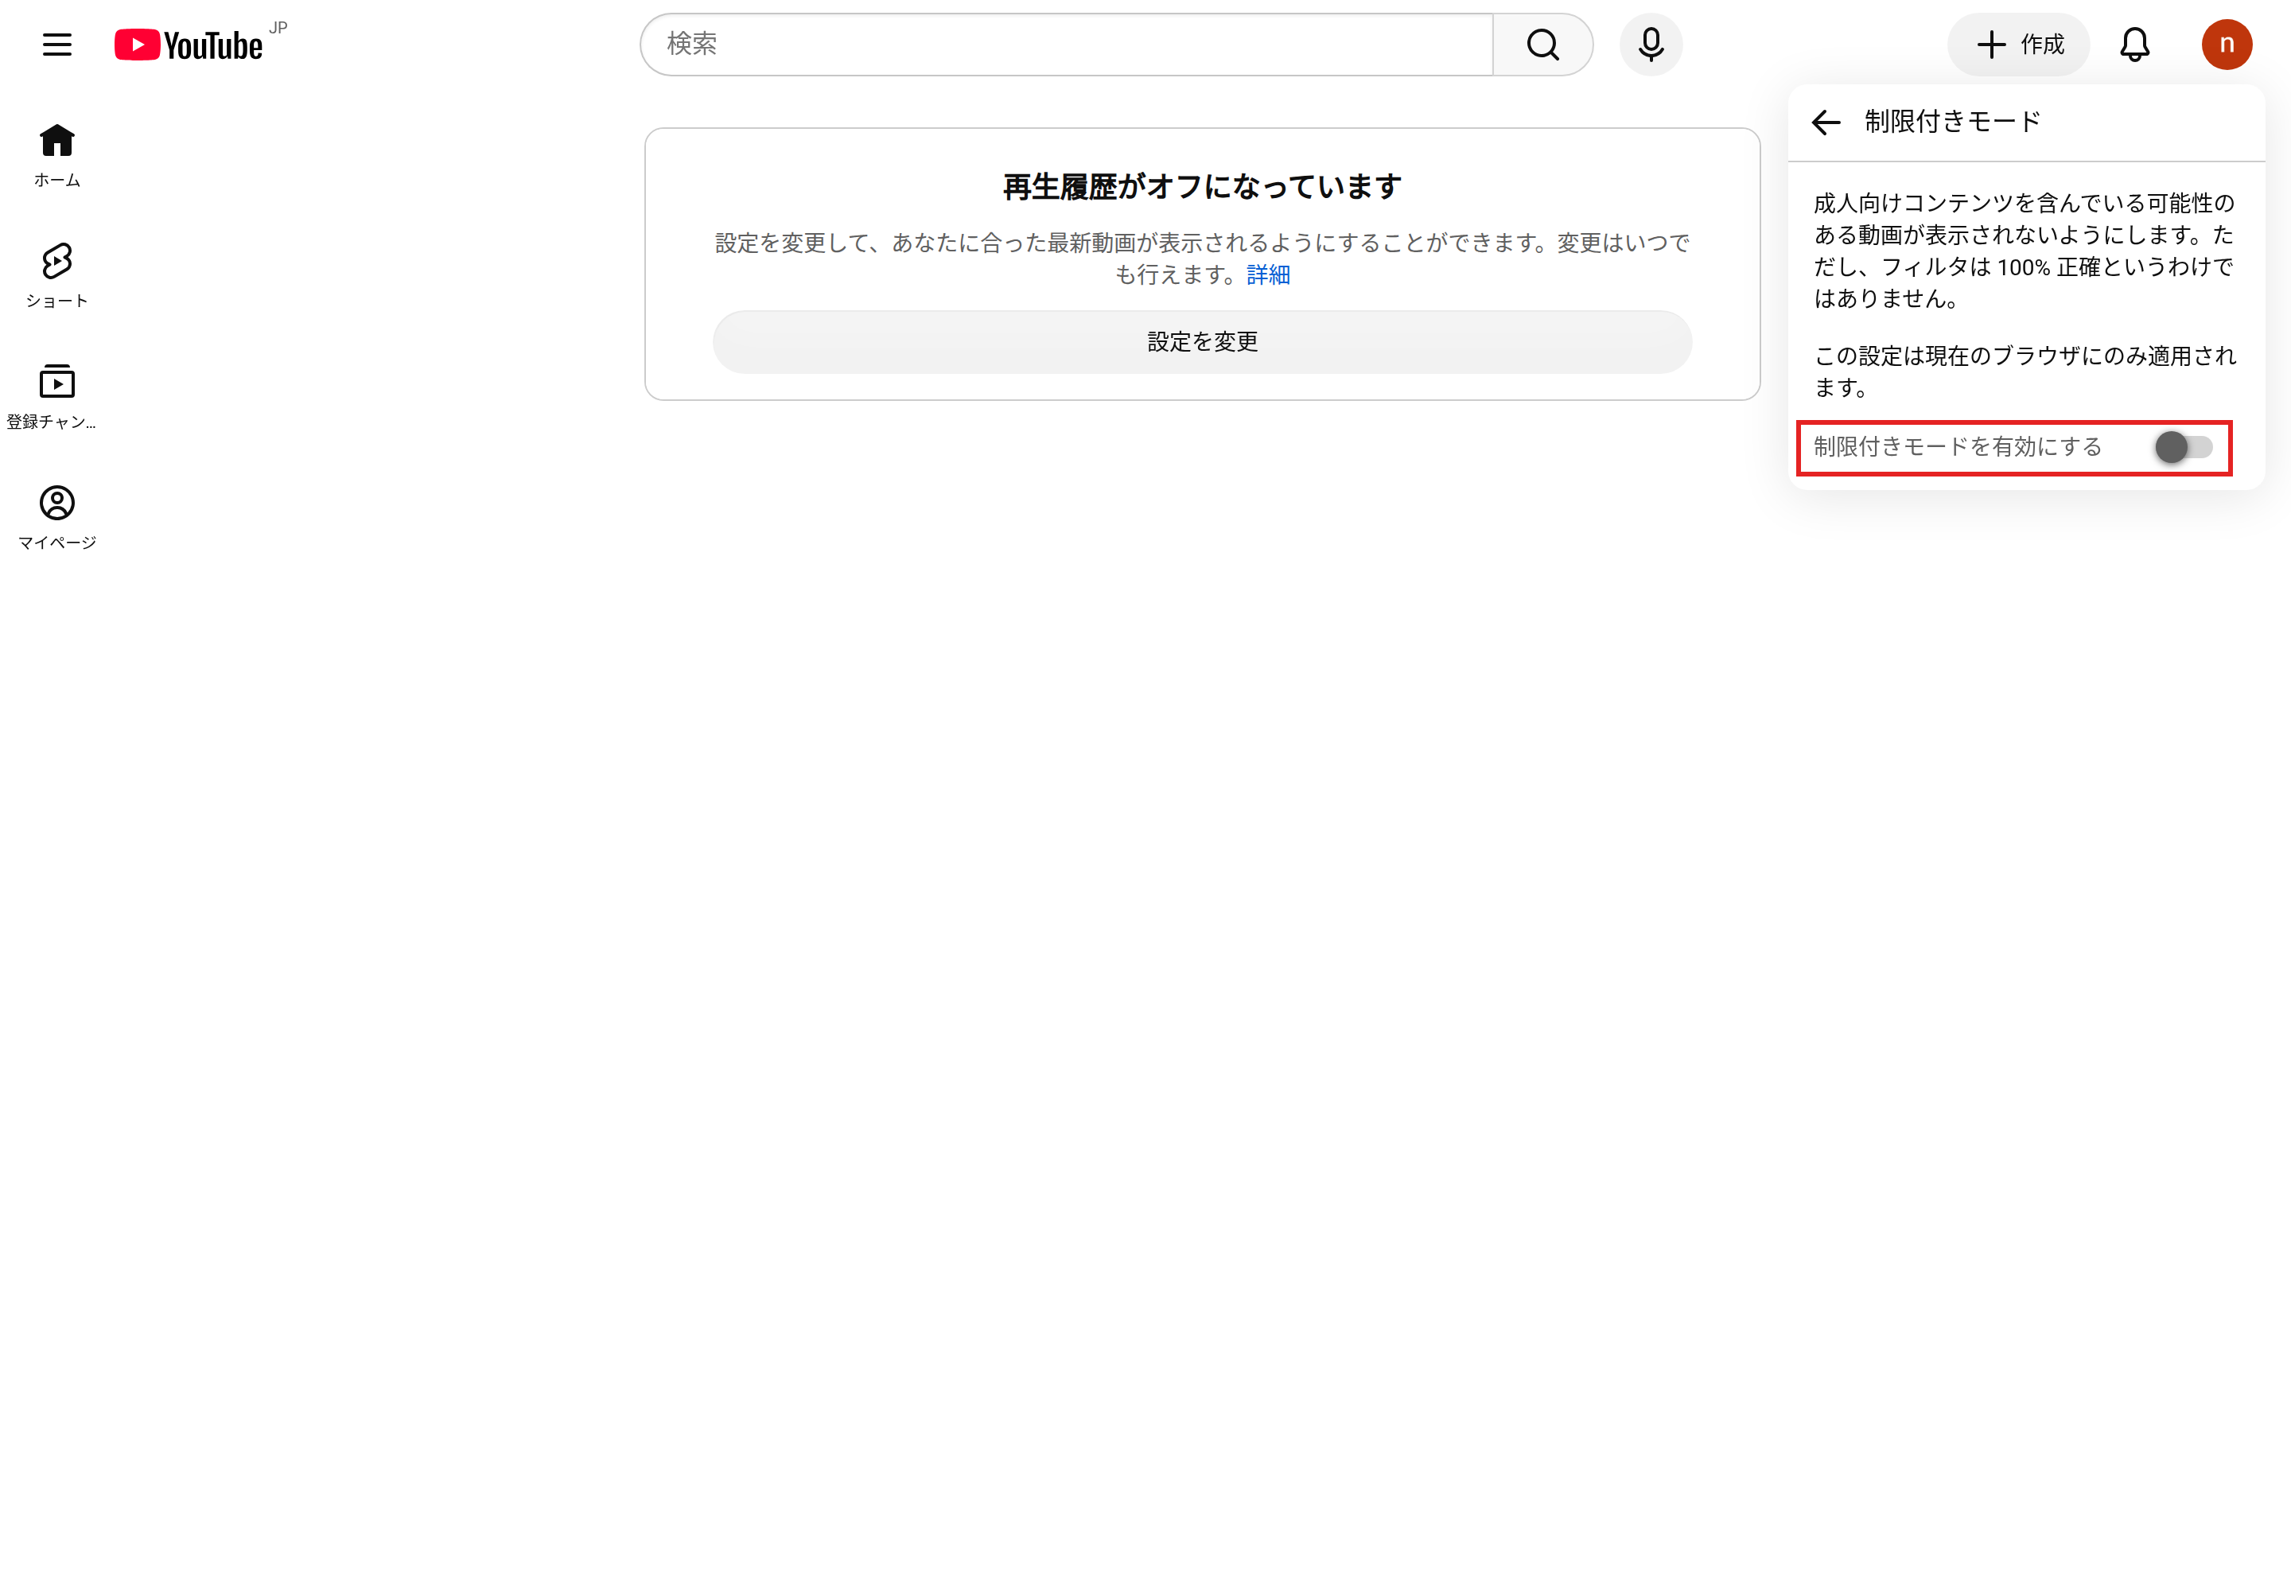
Task: Click the 制限付きモードを有効にする label text
Action: pyautogui.click(x=1957, y=446)
